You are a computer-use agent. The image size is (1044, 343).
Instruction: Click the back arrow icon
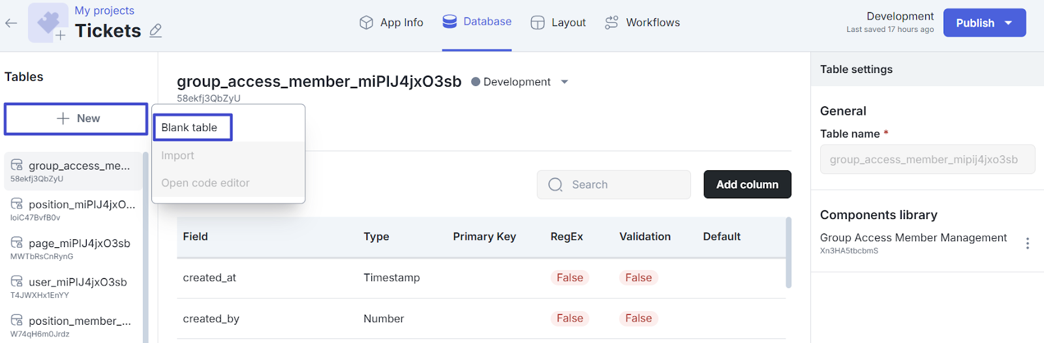11,23
